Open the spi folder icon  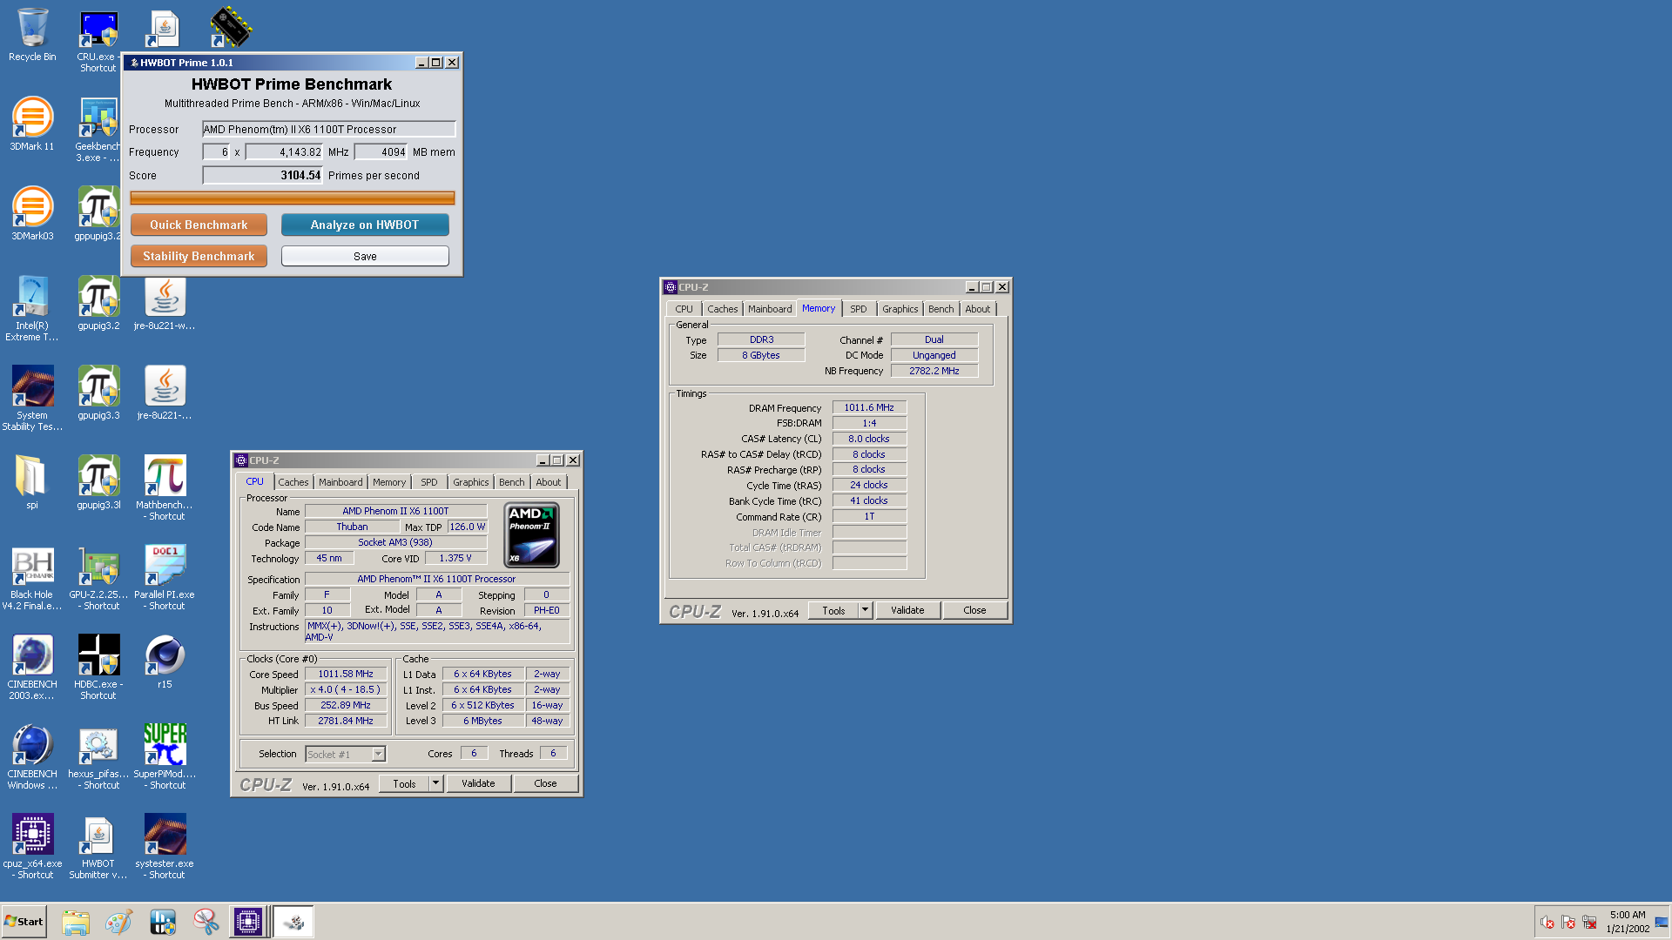pyautogui.click(x=32, y=482)
